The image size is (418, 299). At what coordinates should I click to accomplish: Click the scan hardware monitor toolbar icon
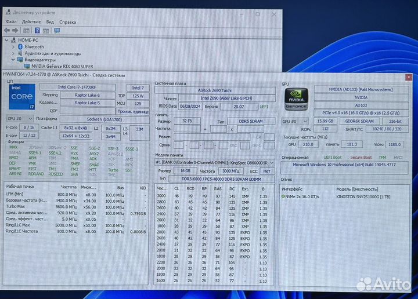pos(57,30)
